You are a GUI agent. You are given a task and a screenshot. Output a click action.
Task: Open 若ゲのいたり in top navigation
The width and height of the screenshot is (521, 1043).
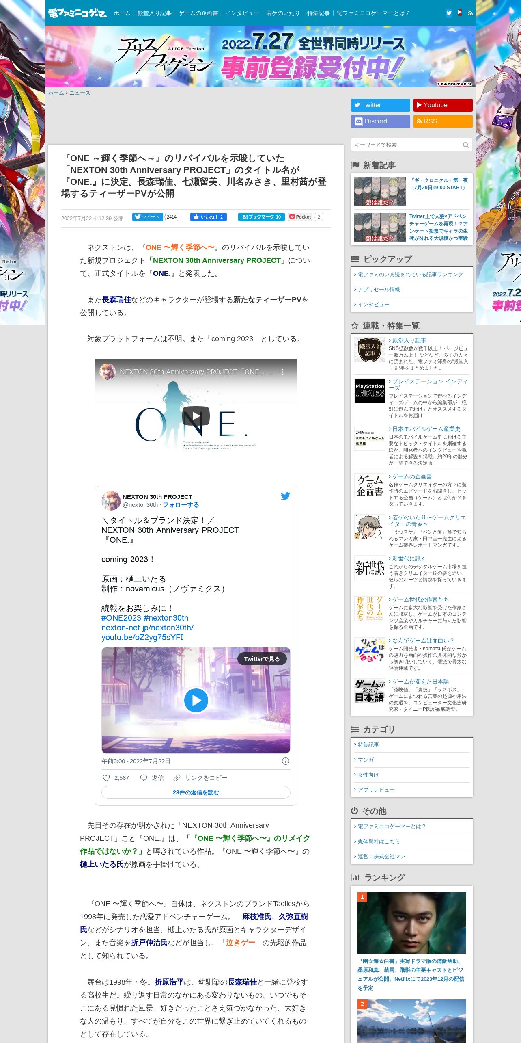tap(283, 13)
